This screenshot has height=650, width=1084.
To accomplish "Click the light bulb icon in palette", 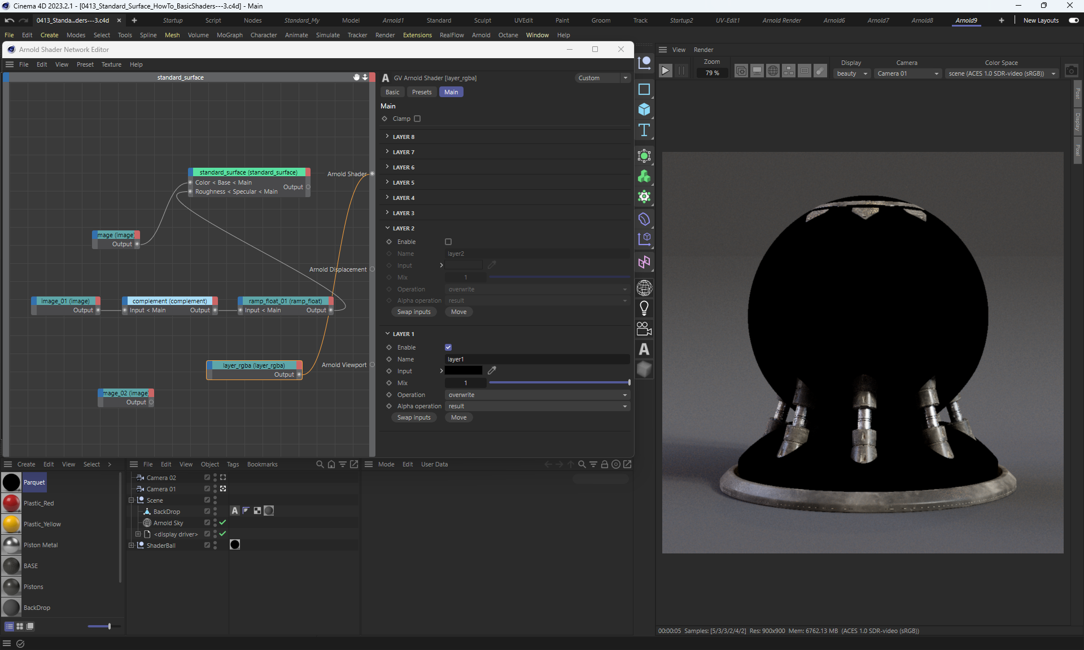I will click(644, 308).
